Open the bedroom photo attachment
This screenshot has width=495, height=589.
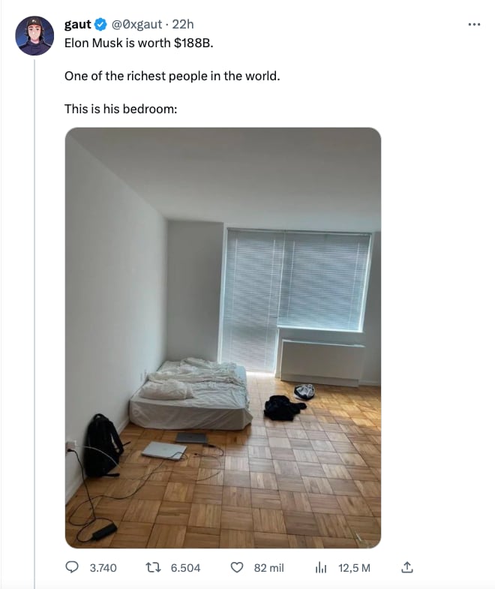pyautogui.click(x=223, y=338)
